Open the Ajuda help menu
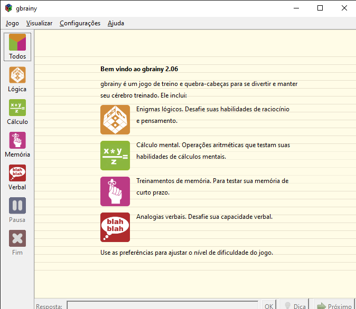The width and height of the screenshot is (356, 309). tap(116, 23)
